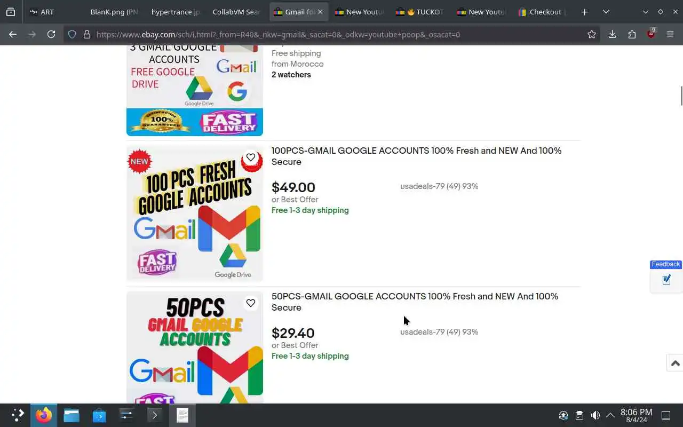This screenshot has height=427, width=683.
Task: Open the file manager from taskbar
Action: pos(72,415)
